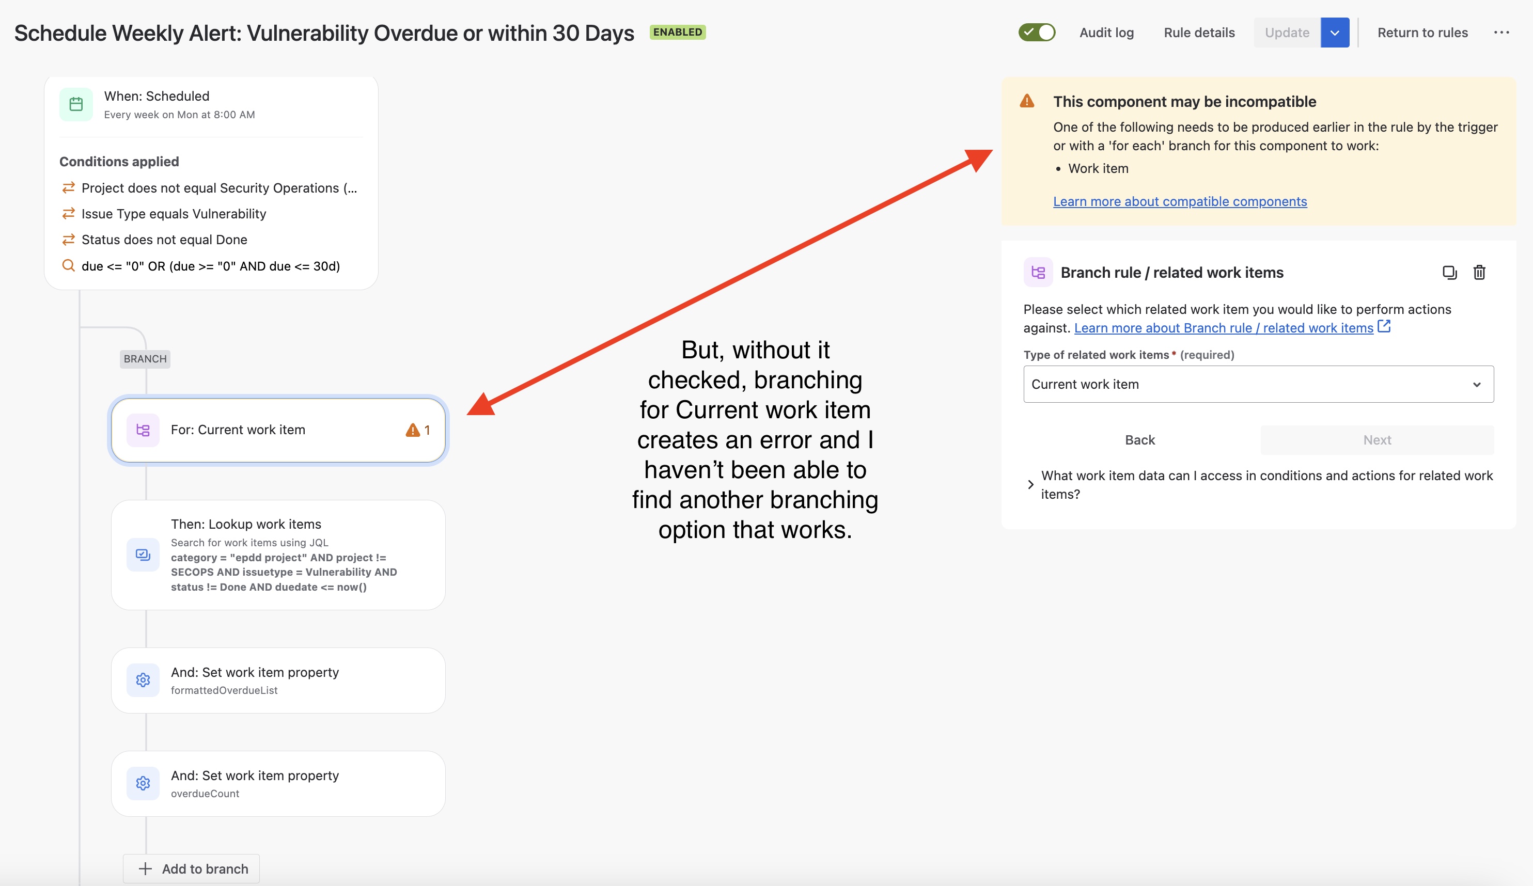The width and height of the screenshot is (1533, 886).
Task: Click the gear icon for formattedOverdueList property
Action: (x=143, y=680)
